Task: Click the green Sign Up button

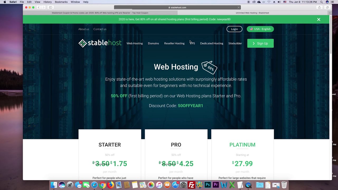Action: pos(260,43)
